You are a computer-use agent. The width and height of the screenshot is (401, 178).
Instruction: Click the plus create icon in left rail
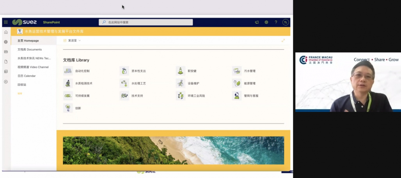click(x=6, y=82)
